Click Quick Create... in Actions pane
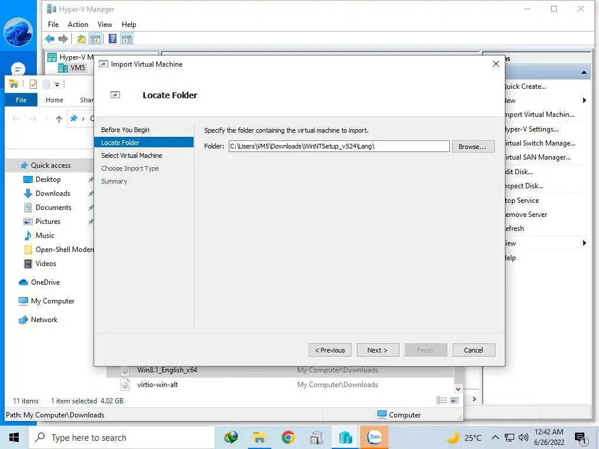Screen dimensions: 599x449 tap(525, 87)
